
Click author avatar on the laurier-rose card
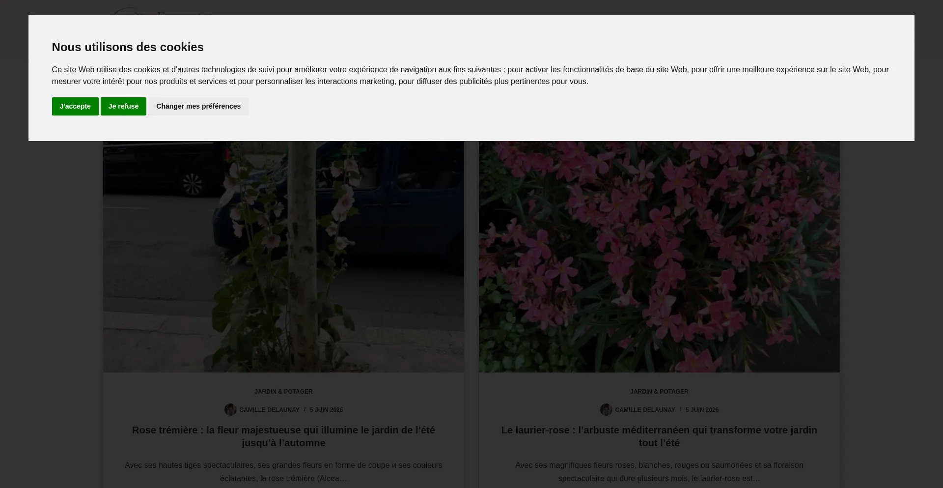[x=606, y=409]
